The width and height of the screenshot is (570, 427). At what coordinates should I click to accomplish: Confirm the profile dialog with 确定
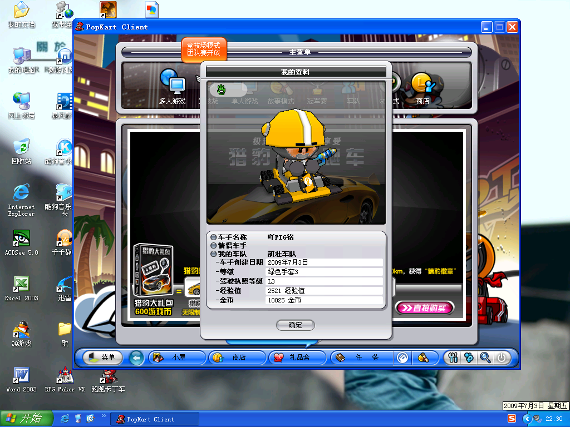pos(295,325)
